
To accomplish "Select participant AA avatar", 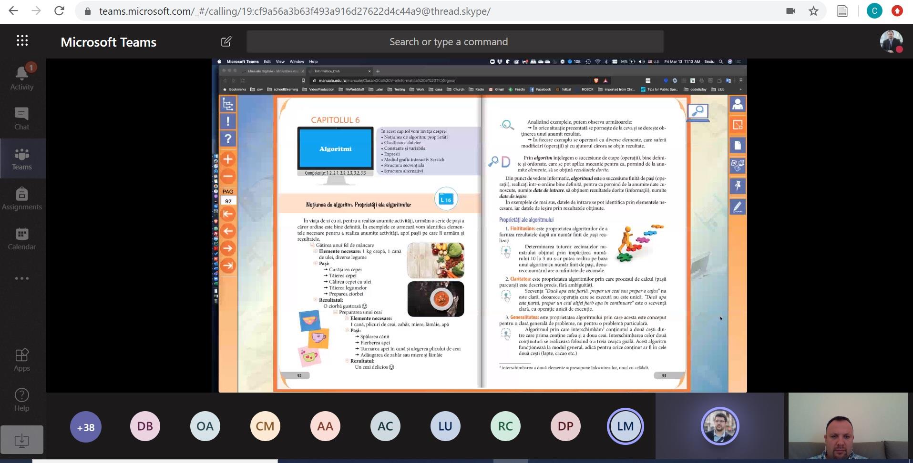I will [x=325, y=426].
